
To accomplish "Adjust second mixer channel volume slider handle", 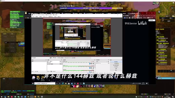I will pos(90,68).
